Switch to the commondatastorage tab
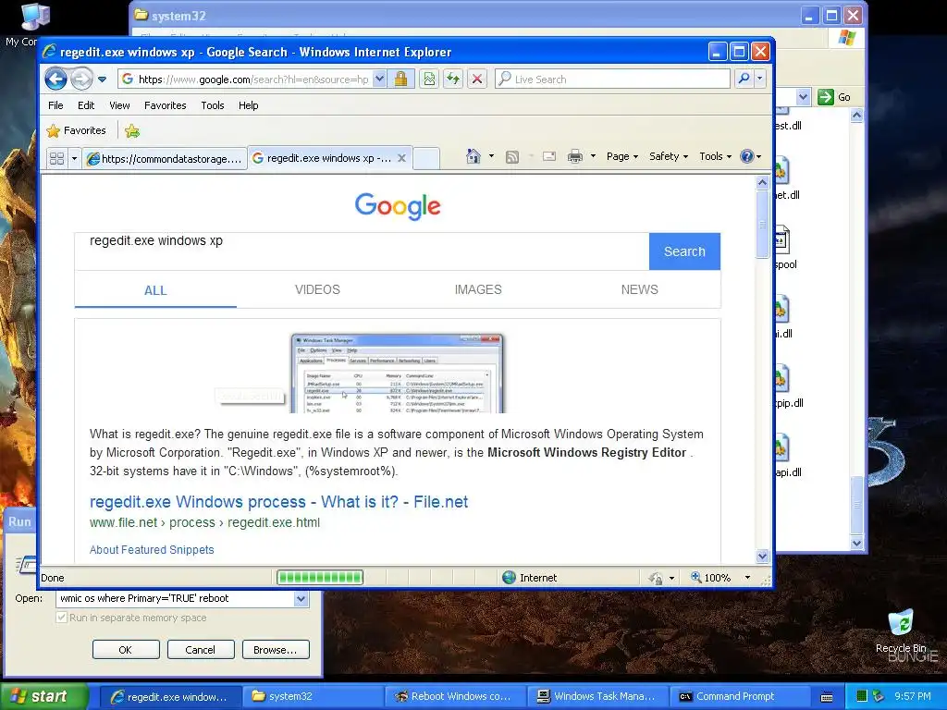This screenshot has width=947, height=710. click(165, 159)
